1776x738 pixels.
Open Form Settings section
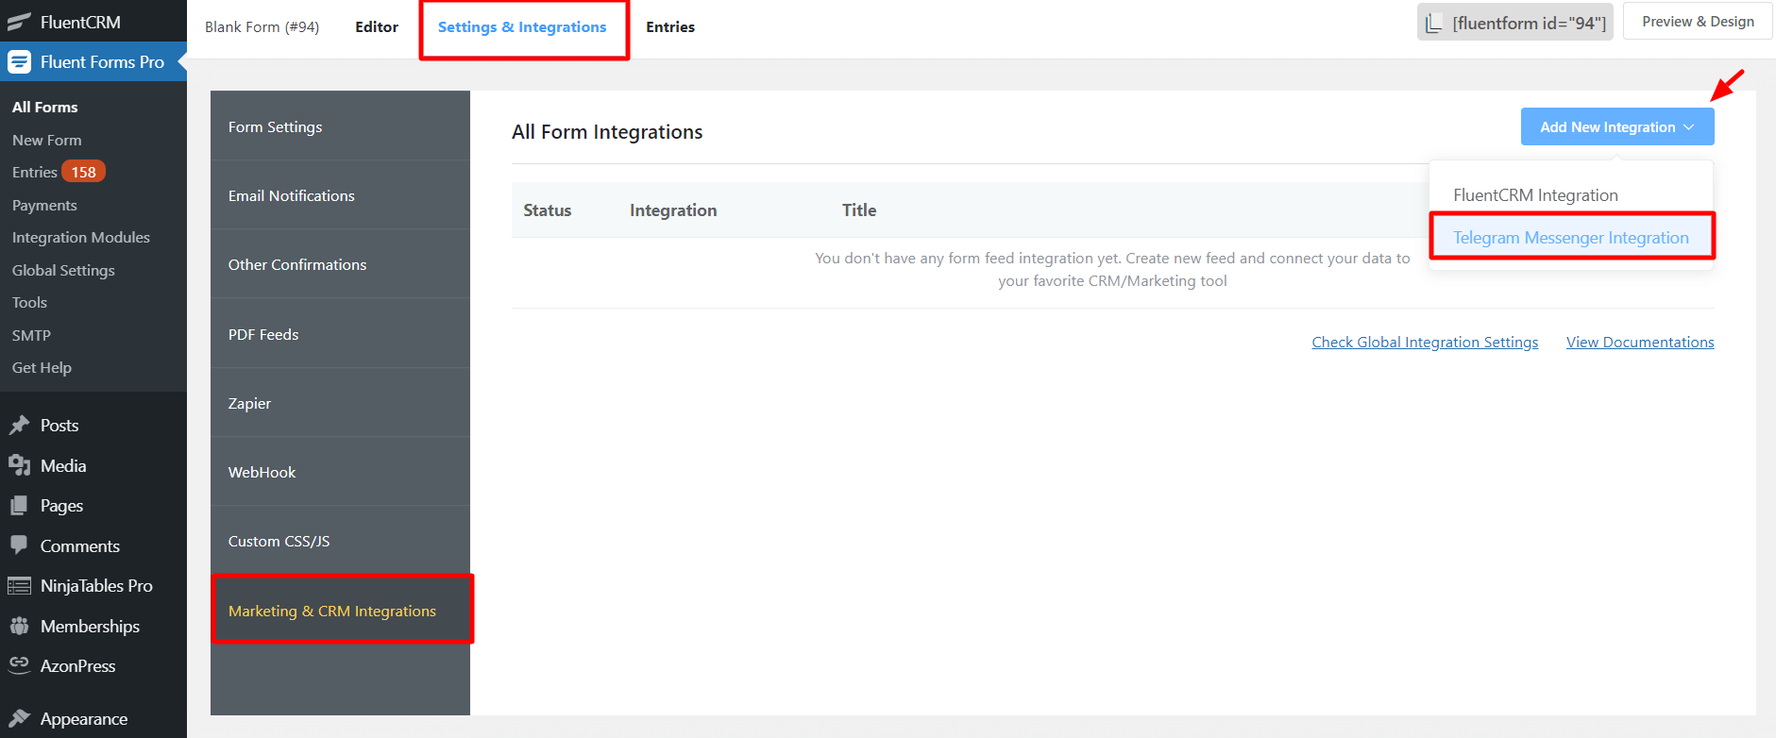click(340, 126)
